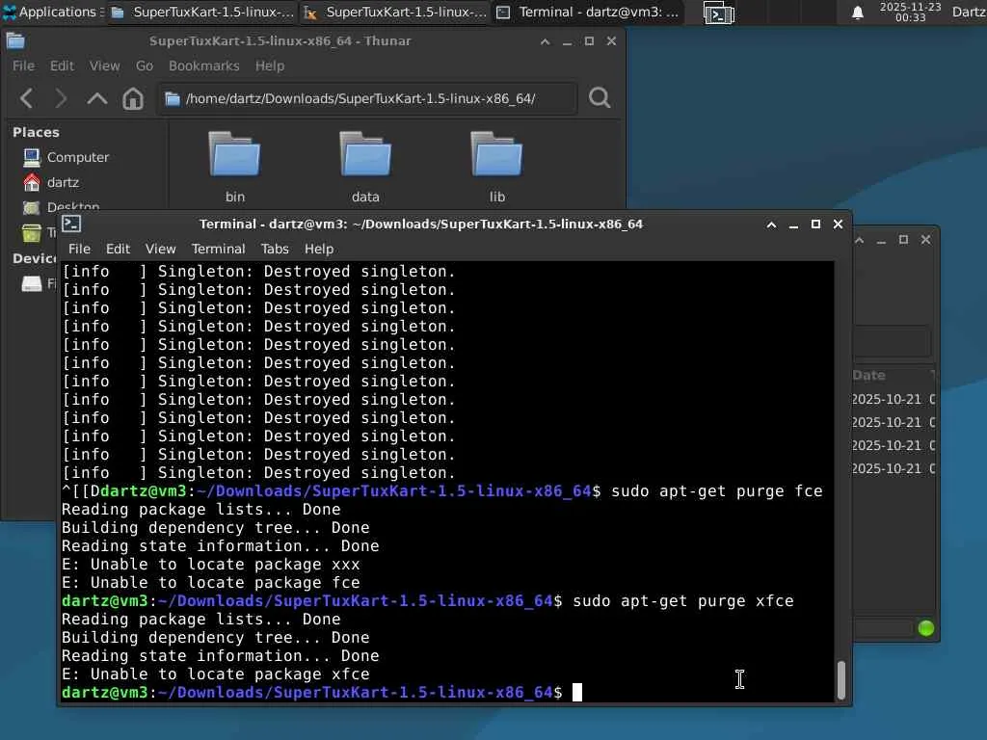The width and height of the screenshot is (987, 740).
Task: Roll up the background window with caret button
Action: click(x=859, y=240)
